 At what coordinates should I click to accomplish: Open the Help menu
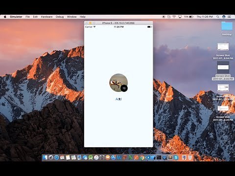(x=82, y=17)
